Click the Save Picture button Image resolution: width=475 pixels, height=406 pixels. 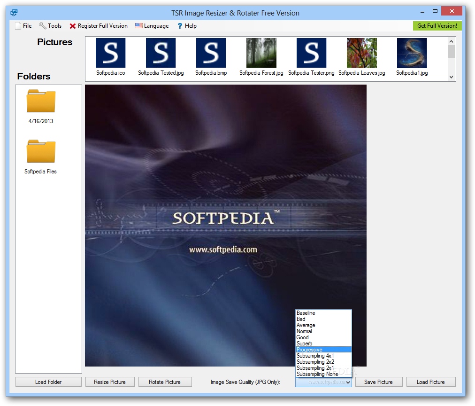pyautogui.click(x=379, y=382)
